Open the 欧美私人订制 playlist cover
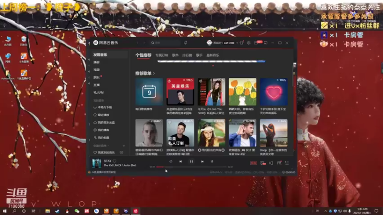 180,133
